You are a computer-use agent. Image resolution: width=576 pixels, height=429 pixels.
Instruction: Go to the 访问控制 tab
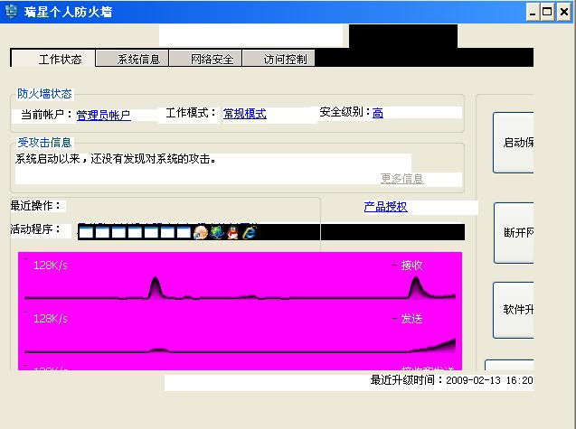(x=279, y=59)
